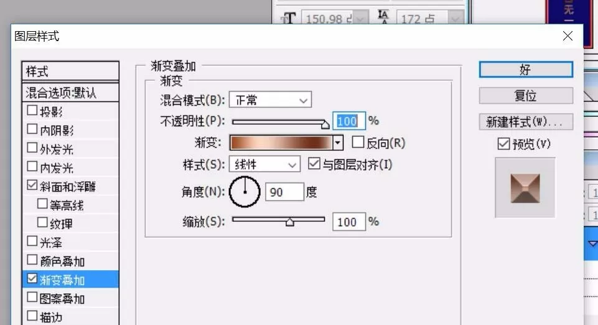Click the 新建样式(W)... button
The height and width of the screenshot is (325, 598).
(x=526, y=121)
